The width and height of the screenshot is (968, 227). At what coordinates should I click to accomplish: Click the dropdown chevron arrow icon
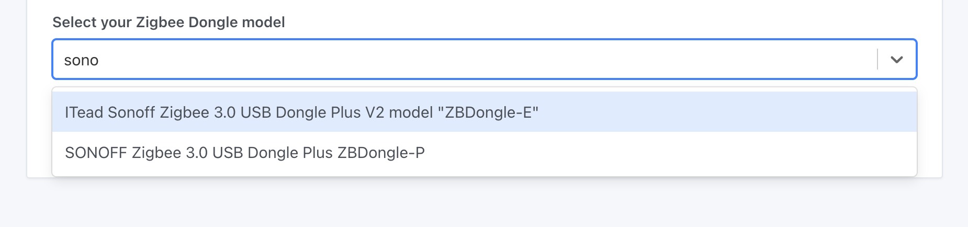tap(897, 60)
